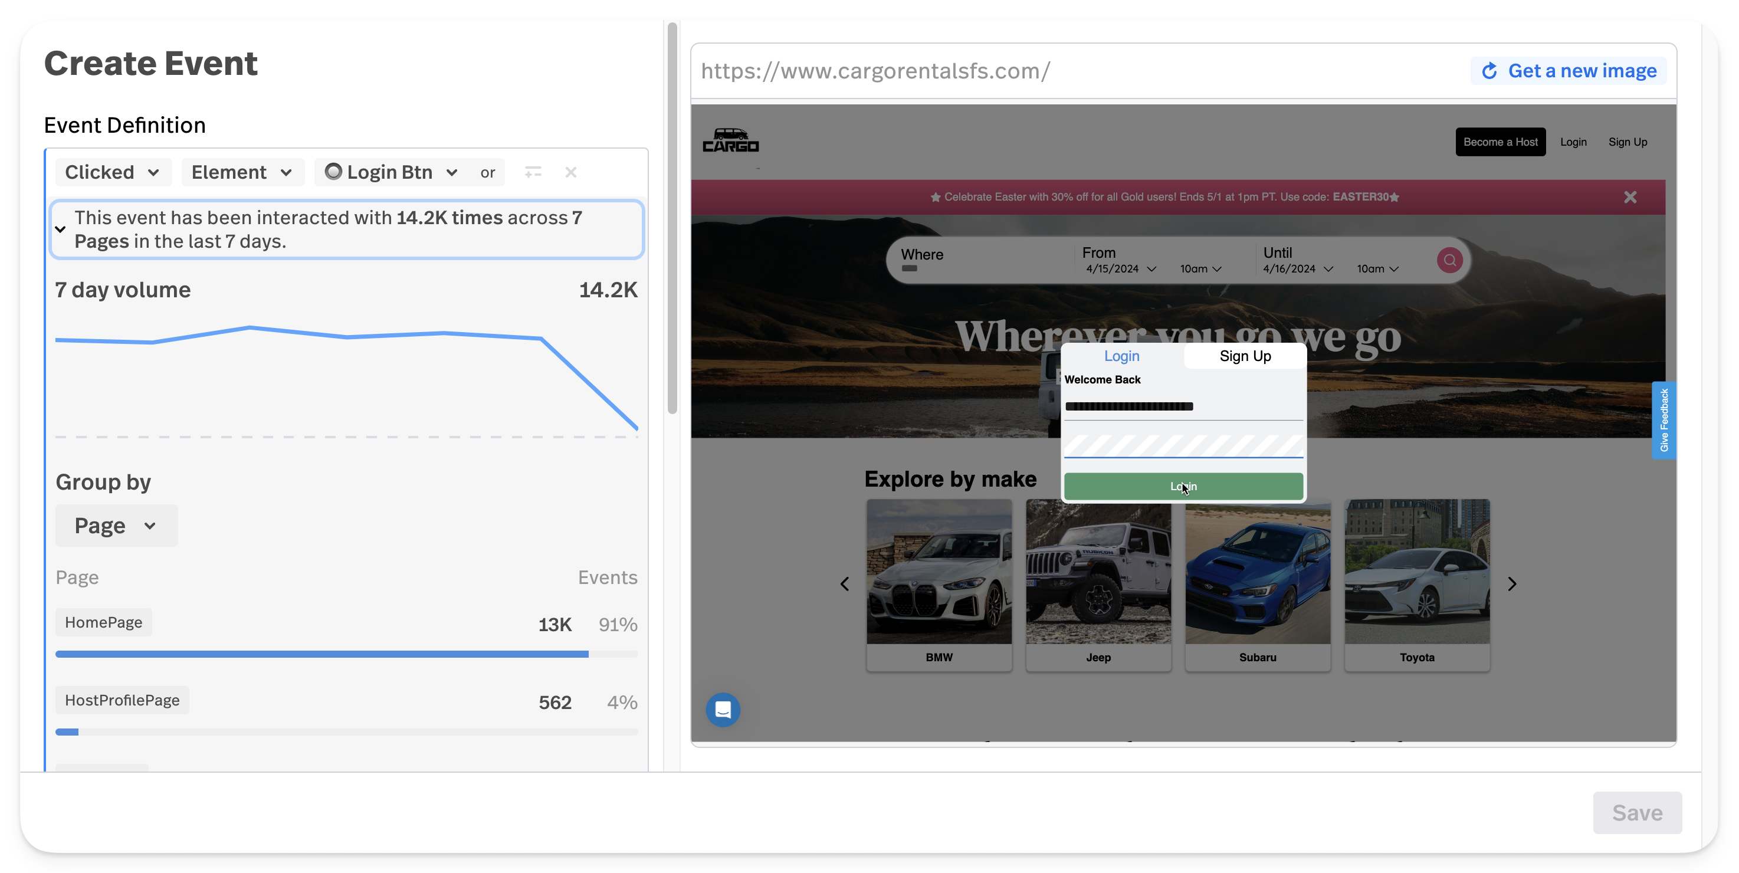Select the Subaru car thumbnail
This screenshot has width=1739, height=873.
1257,584
